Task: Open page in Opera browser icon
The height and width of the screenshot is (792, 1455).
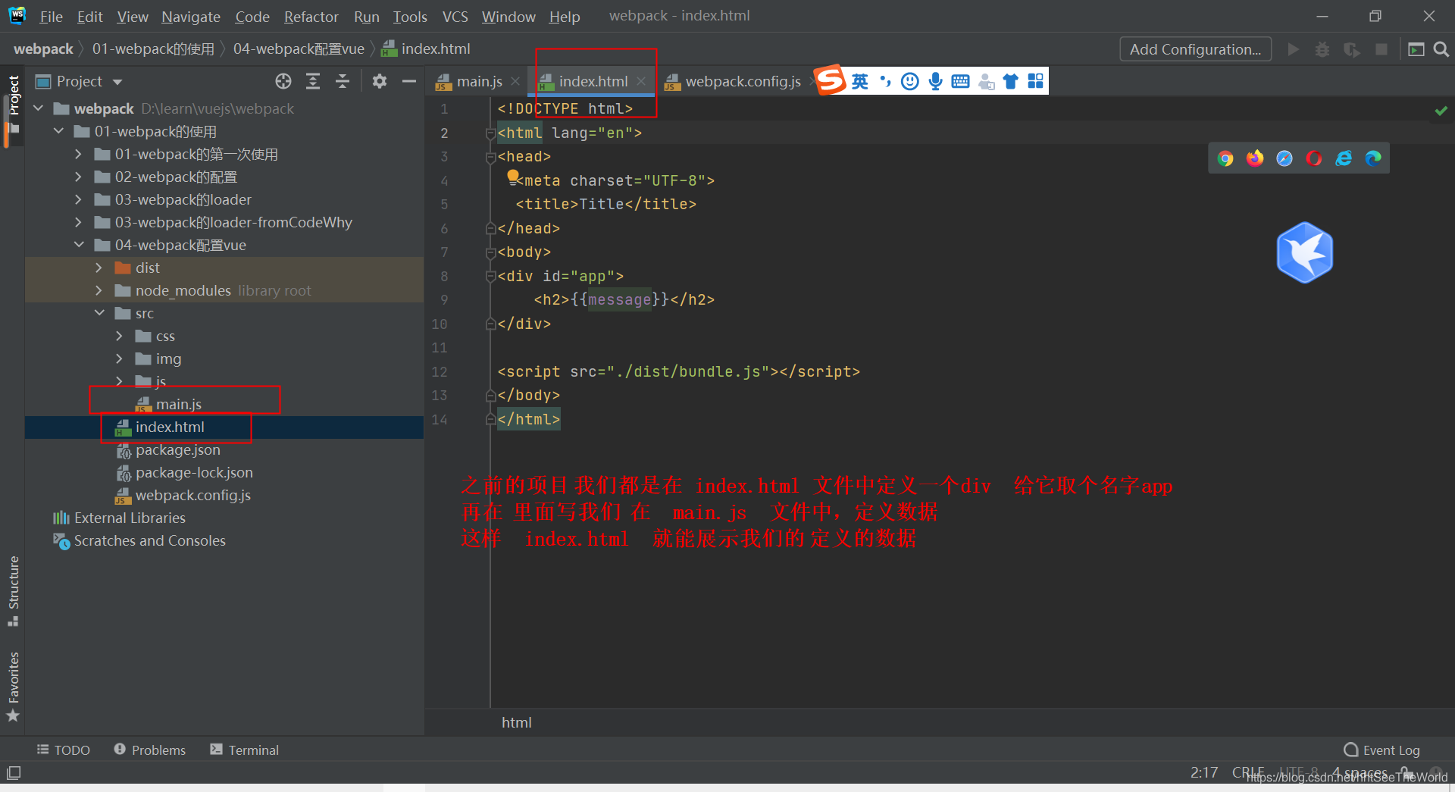Action: tap(1314, 158)
